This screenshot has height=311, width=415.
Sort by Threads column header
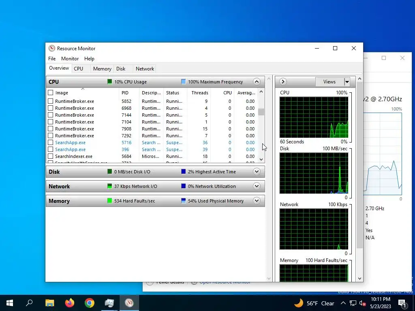pyautogui.click(x=199, y=93)
